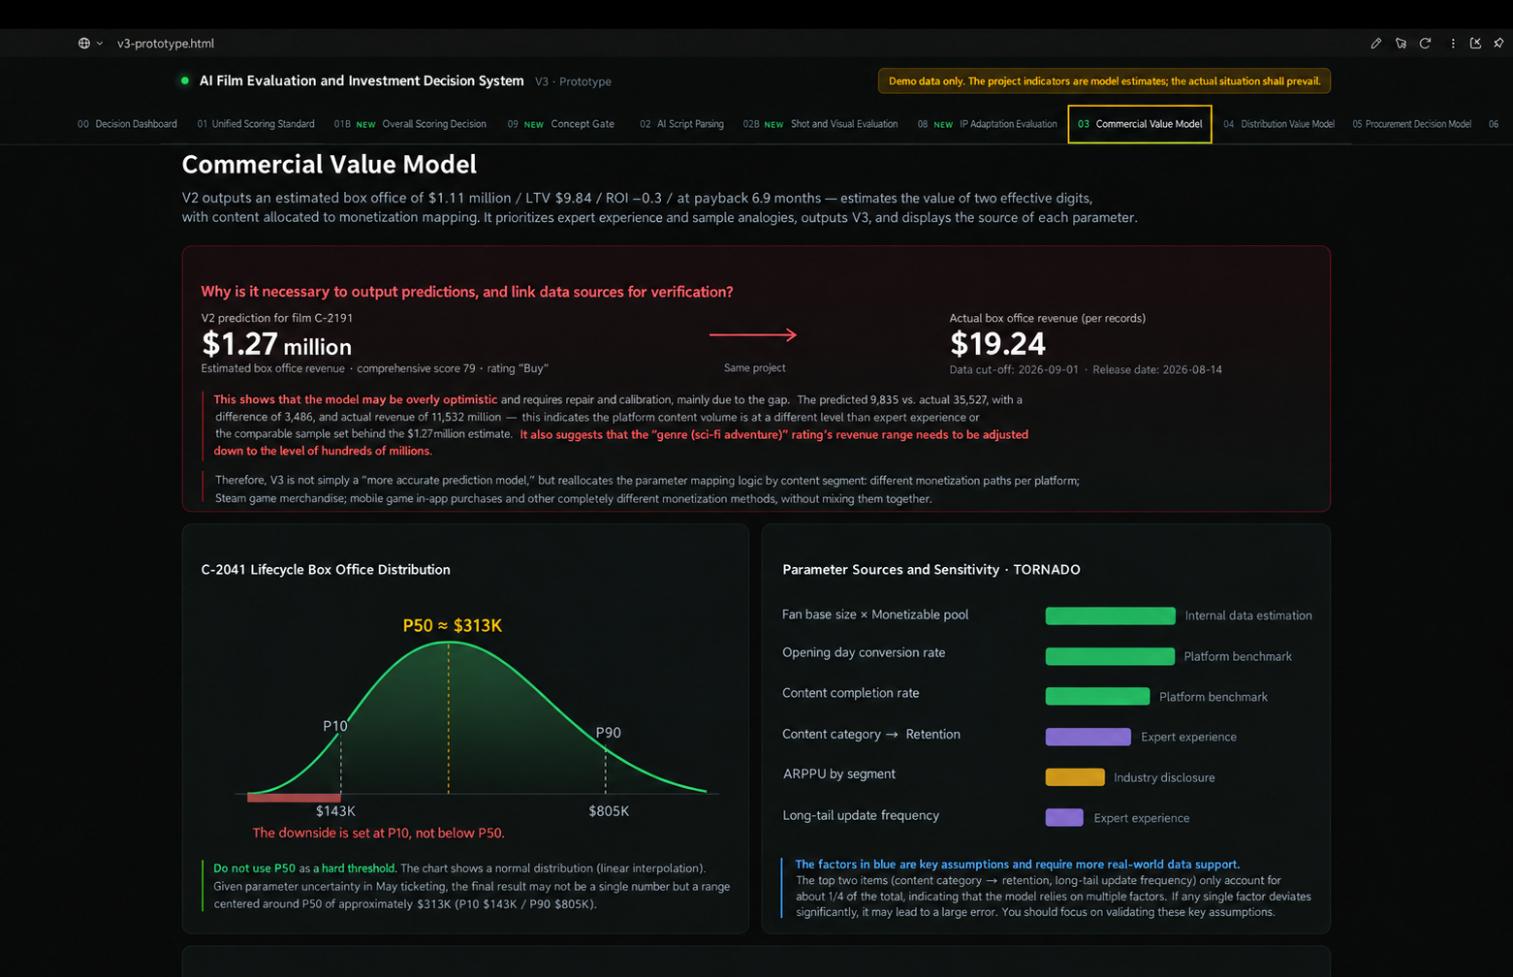Click the globe icon beside v3-prototype.html
Image resolution: width=1513 pixels, height=977 pixels.
point(84,44)
